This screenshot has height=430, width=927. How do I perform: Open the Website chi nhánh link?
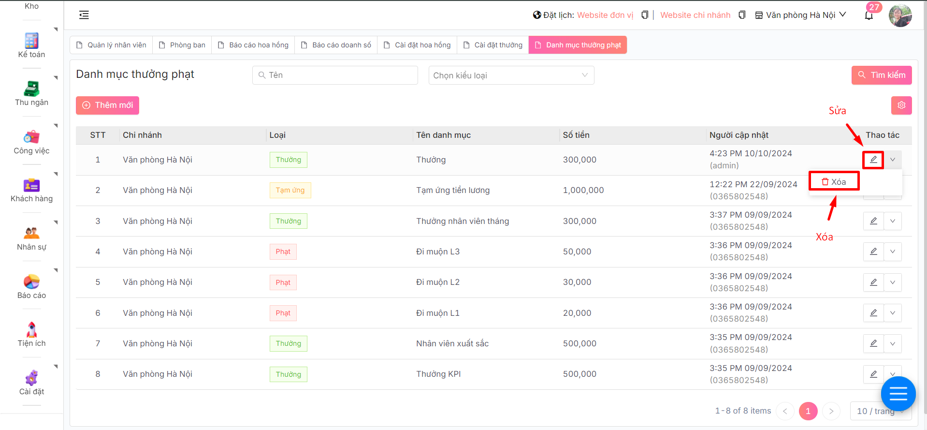point(695,15)
